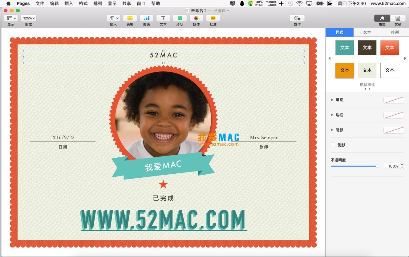The width and height of the screenshot is (409, 257).
Task: Open the 媒体 media browser icon
Action: point(196,18)
